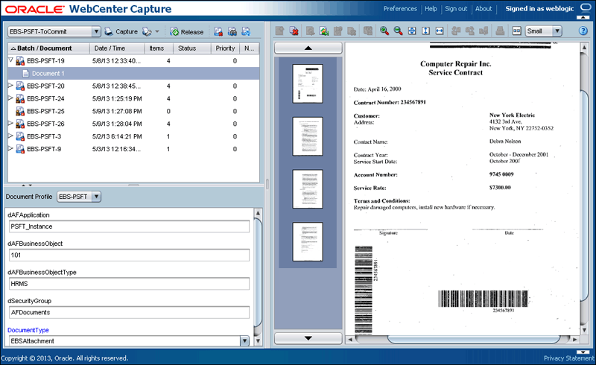Sort by Date / Time column
Viewport: 596px width, 365px height.
pos(117,48)
